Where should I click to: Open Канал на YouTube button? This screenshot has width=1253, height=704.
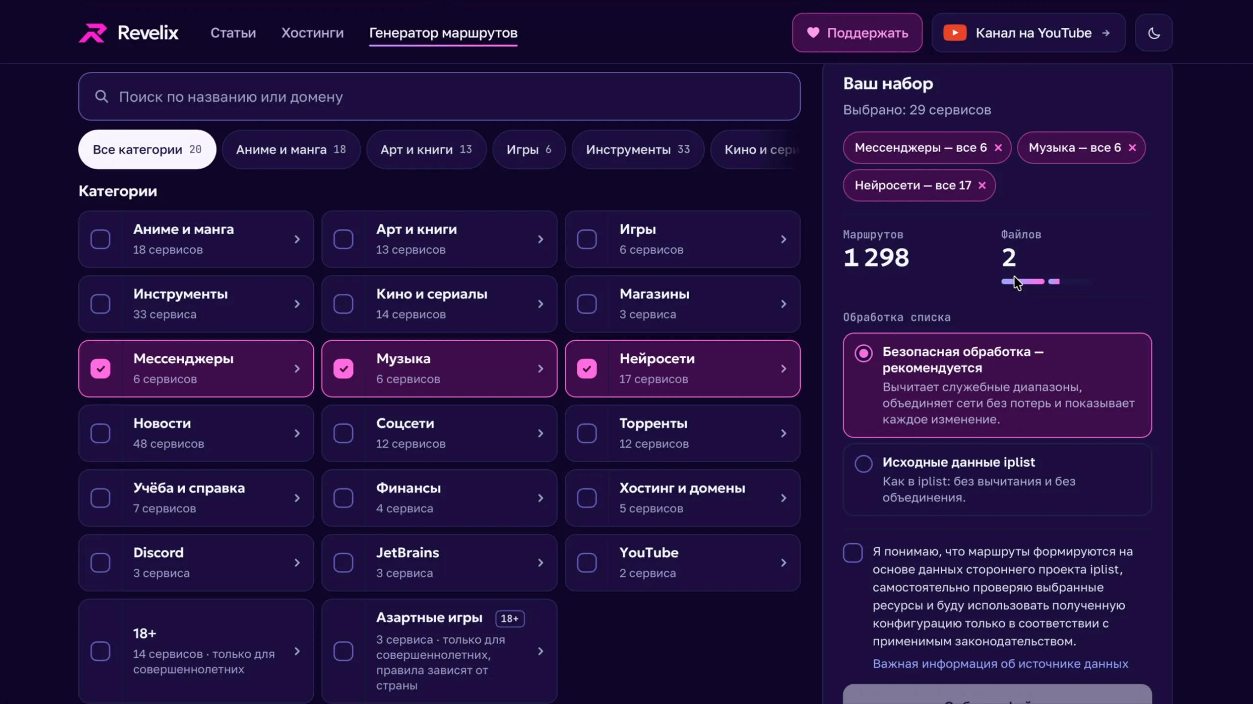point(1028,33)
